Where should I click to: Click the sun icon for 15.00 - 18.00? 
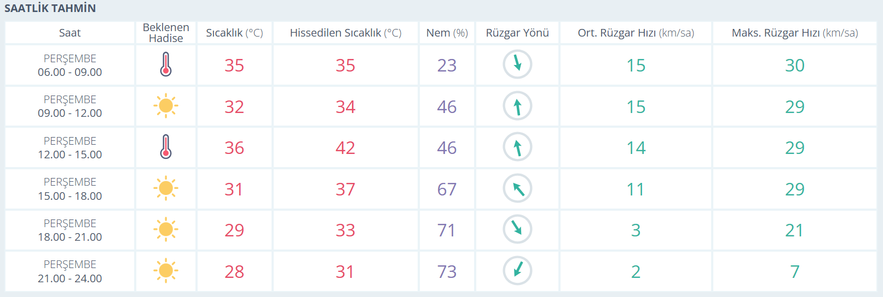click(166, 188)
